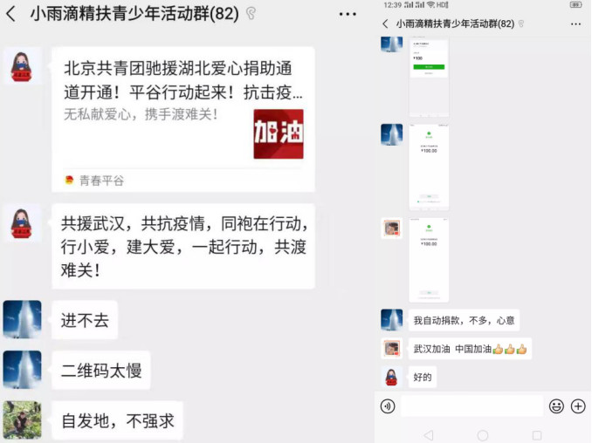Tap the message bubble 武汉加油 中国加油
This screenshot has height=443, width=592.
click(470, 349)
